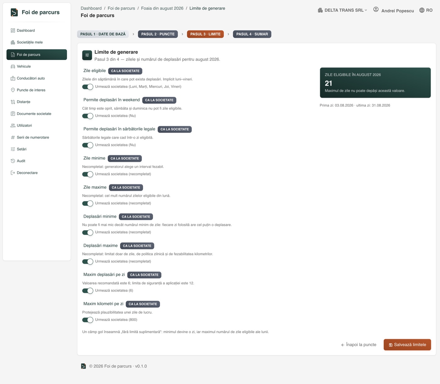Screen dimensions: 440x384
Task: Click the Documente societate clipboard icon
Action: click(13, 114)
